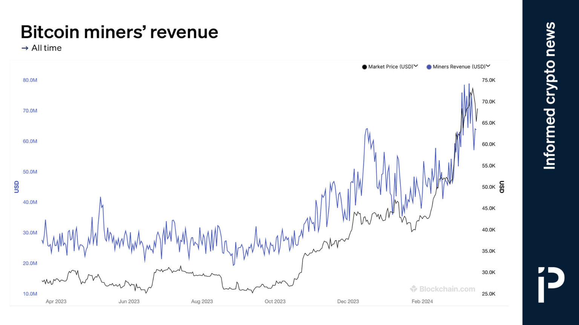This screenshot has height=325, width=579.
Task: Toggle the Miners Revenue (USD) series label
Action: click(459, 67)
